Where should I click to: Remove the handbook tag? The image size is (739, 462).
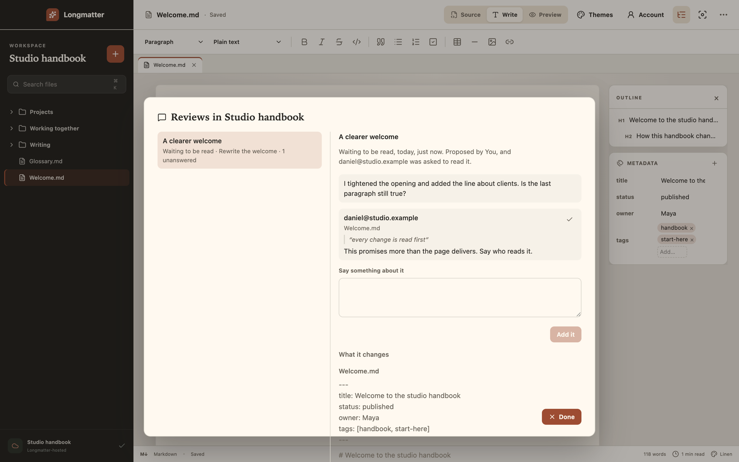(x=692, y=228)
